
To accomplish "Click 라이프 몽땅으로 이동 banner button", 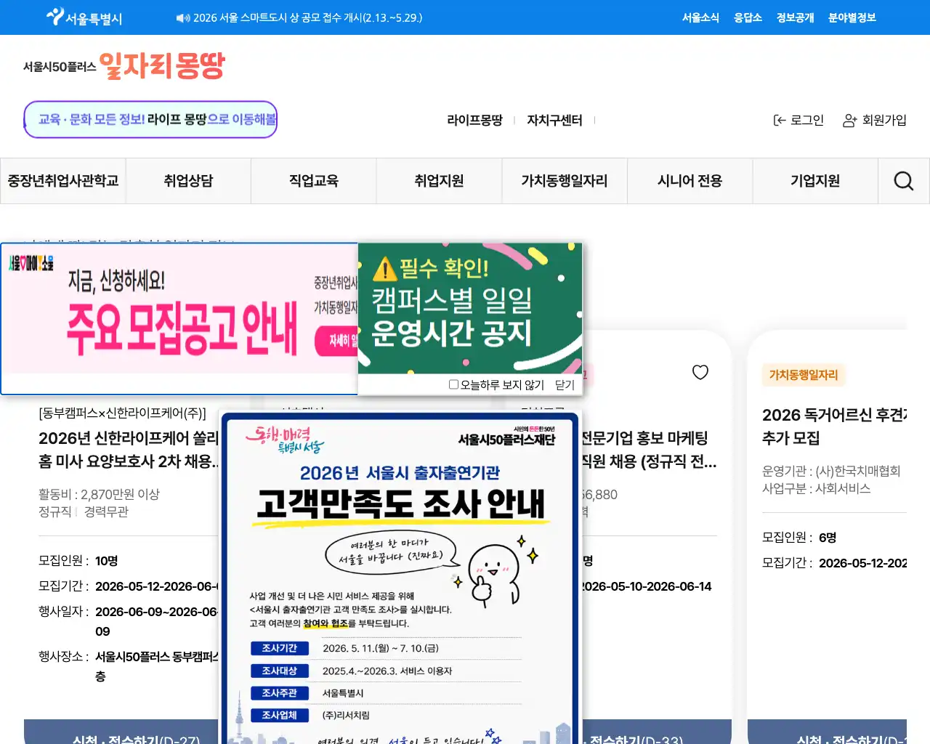I will (150, 119).
